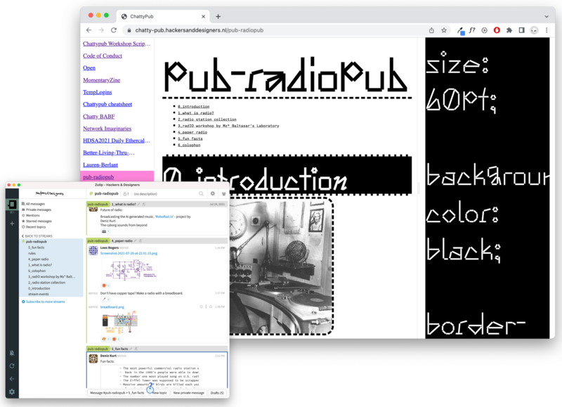Open the HDSA2021 Daily Ethercal link
The image size is (562, 407).
[116, 141]
